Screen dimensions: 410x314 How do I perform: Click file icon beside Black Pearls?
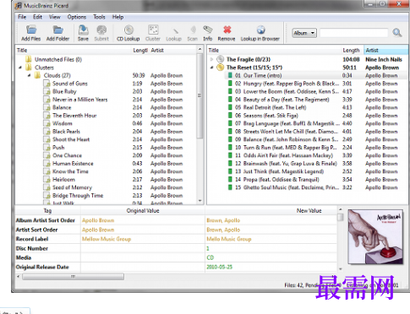(x=46, y=132)
